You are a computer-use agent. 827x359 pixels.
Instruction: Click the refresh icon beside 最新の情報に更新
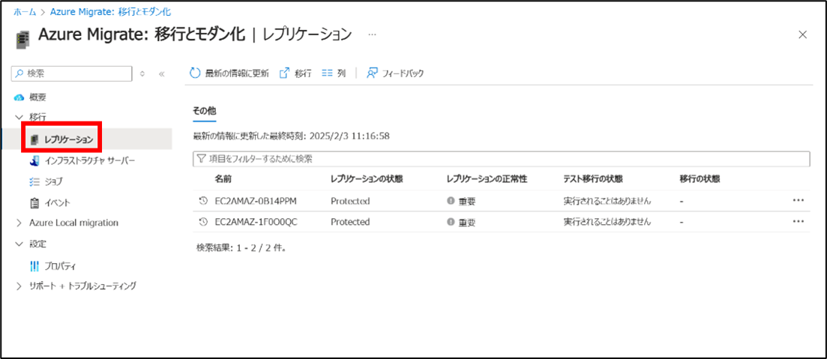pyautogui.click(x=195, y=73)
